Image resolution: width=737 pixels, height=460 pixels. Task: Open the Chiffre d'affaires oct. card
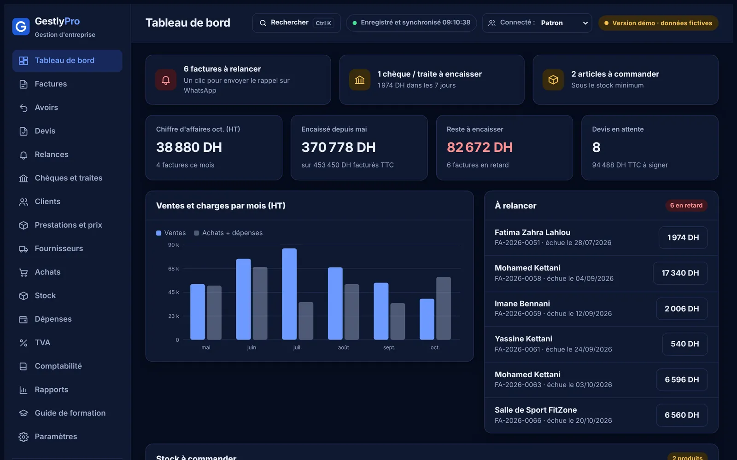coord(214,148)
